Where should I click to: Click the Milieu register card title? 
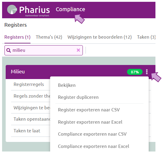tap(18, 72)
